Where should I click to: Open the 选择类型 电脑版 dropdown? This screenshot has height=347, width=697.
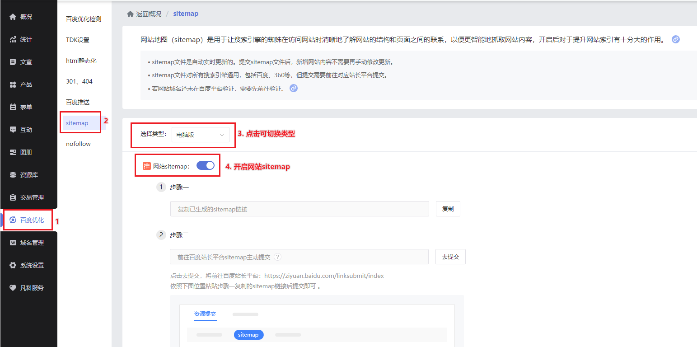pos(201,135)
